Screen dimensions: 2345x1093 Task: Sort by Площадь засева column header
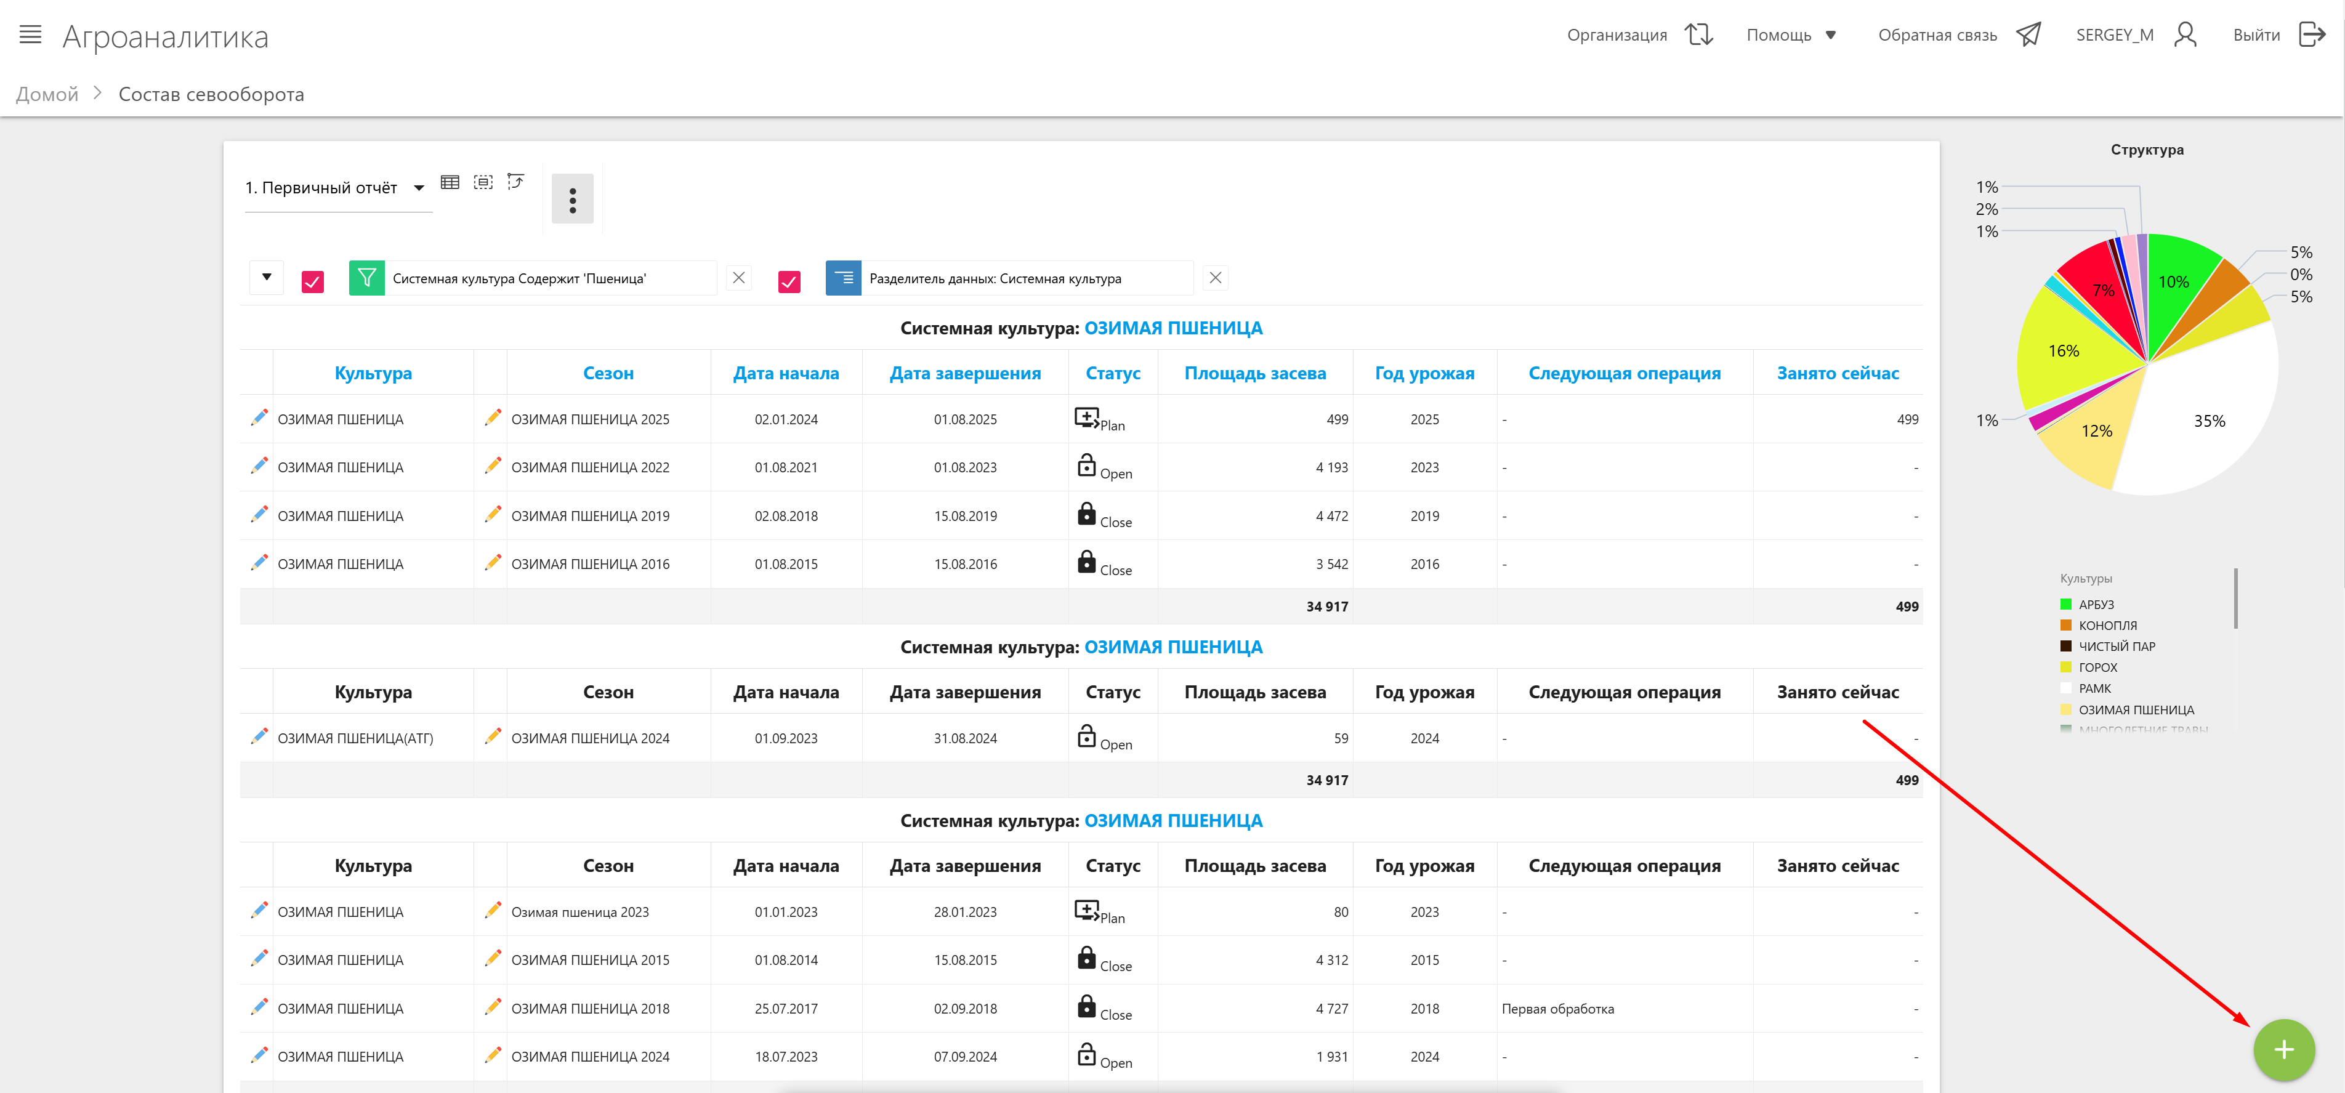click(1254, 373)
